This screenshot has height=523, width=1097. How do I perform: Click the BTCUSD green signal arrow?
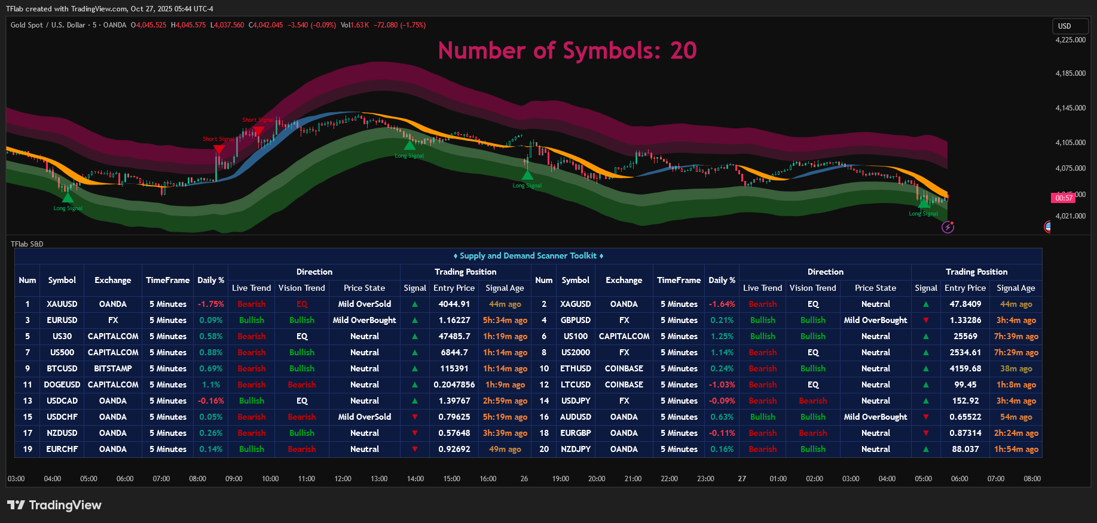pyautogui.click(x=415, y=368)
